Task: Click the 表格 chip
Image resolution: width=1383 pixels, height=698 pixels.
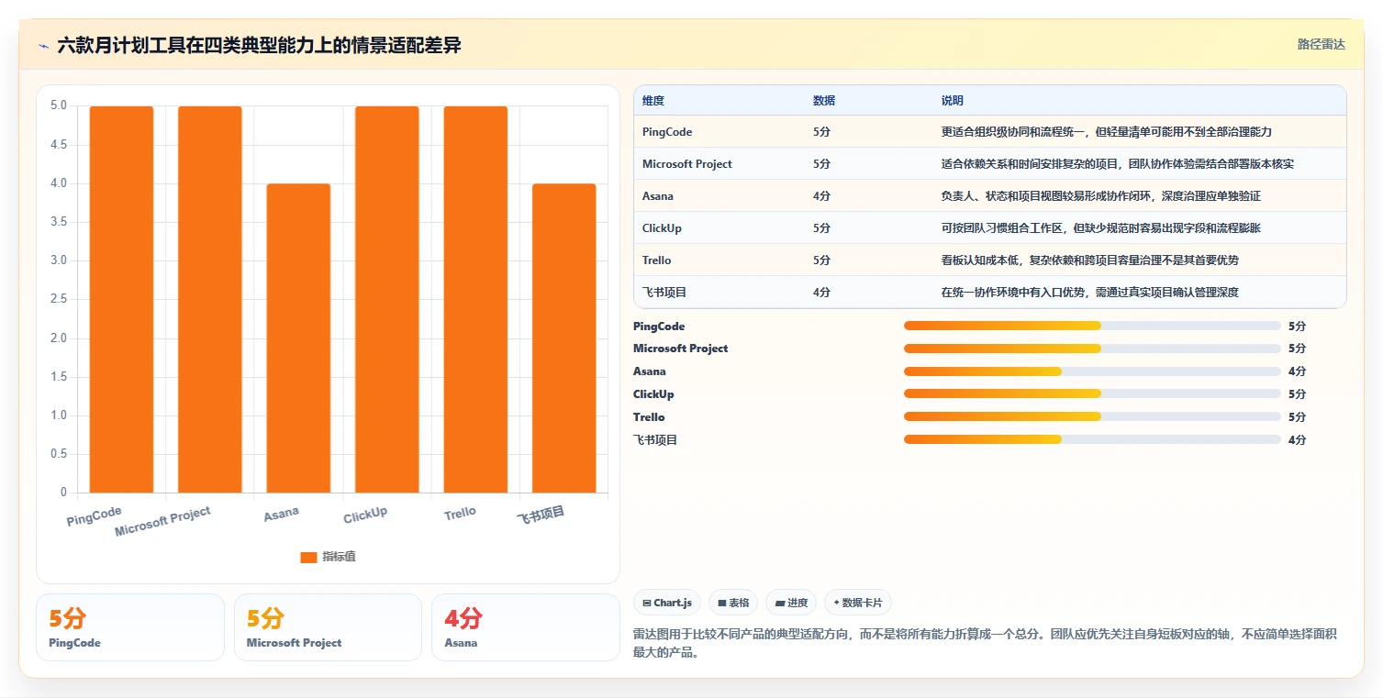Action: (x=733, y=603)
